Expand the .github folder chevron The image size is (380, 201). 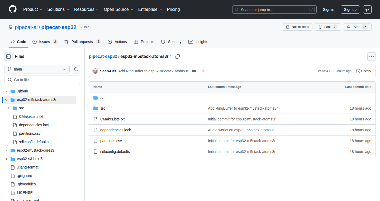click(6, 91)
